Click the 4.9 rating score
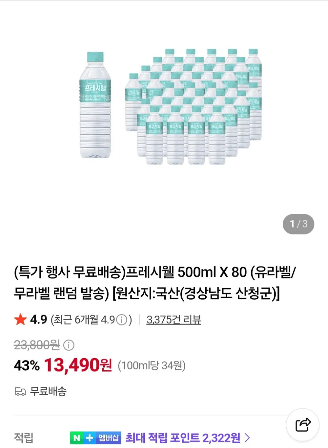The image size is (328, 448). click(x=38, y=320)
